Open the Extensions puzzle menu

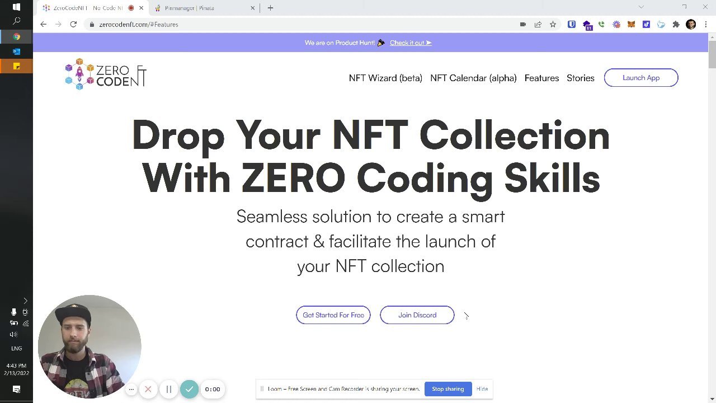point(676,24)
